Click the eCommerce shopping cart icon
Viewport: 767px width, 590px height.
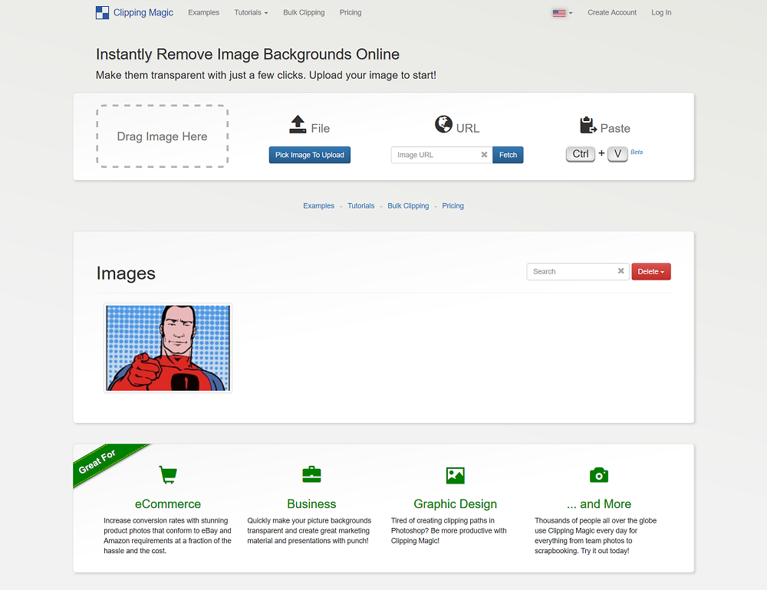point(168,474)
